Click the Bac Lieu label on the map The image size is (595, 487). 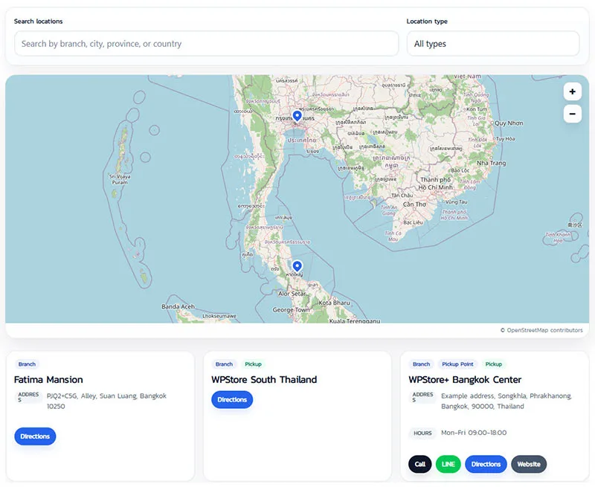point(413,222)
